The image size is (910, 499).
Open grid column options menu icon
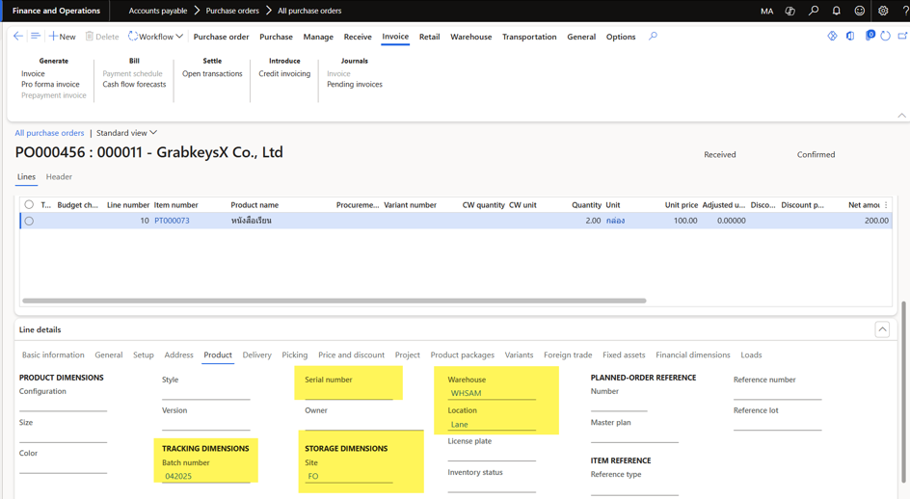886,205
